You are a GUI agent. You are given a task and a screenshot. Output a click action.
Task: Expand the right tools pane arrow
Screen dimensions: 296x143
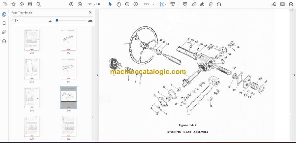click(x=294, y=75)
